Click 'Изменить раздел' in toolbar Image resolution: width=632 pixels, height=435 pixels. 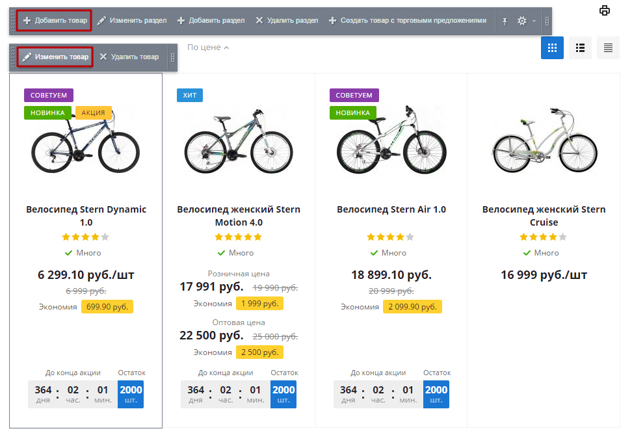132,21
